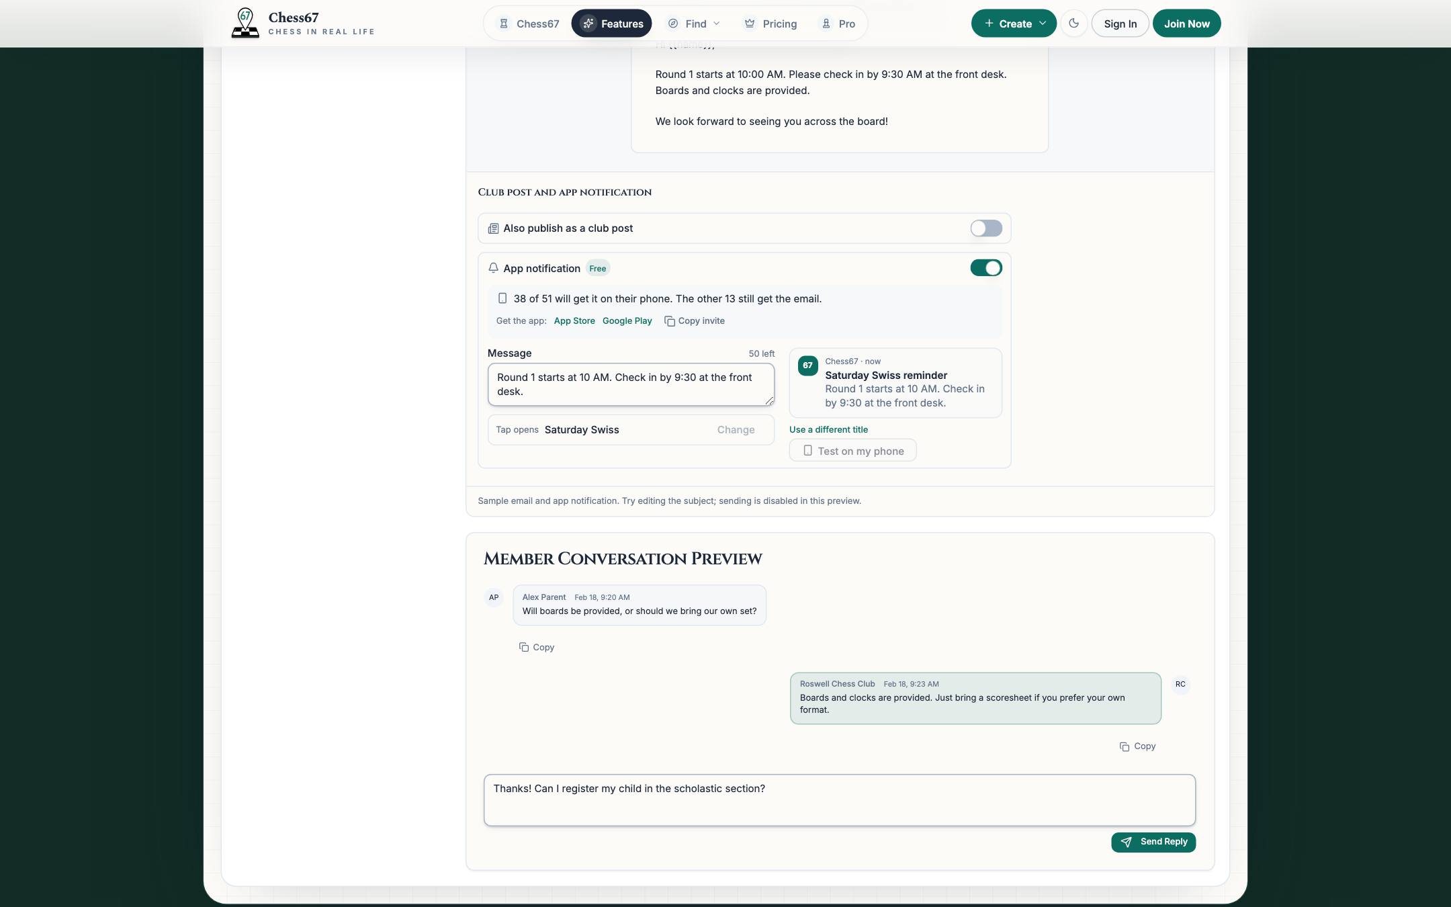
Task: Go to the Pricing nav tab
Action: pos(771,24)
